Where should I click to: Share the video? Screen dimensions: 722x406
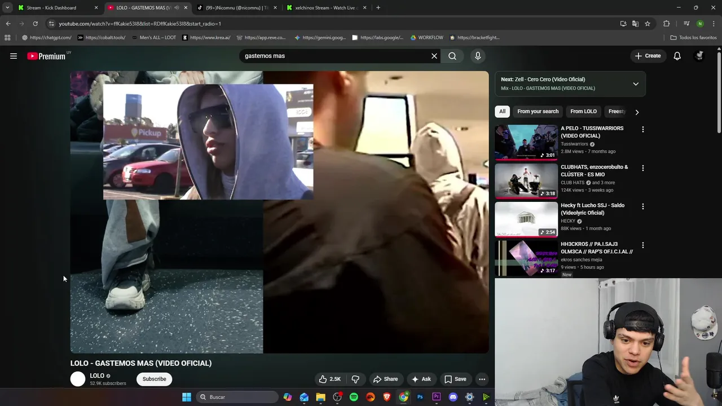pos(386,379)
